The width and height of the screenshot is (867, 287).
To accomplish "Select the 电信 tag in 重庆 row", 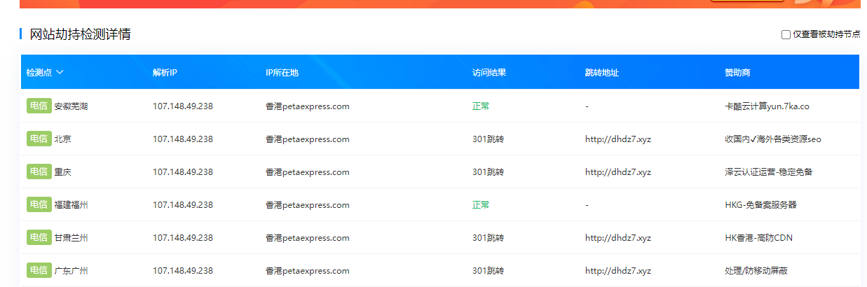I will [x=39, y=172].
